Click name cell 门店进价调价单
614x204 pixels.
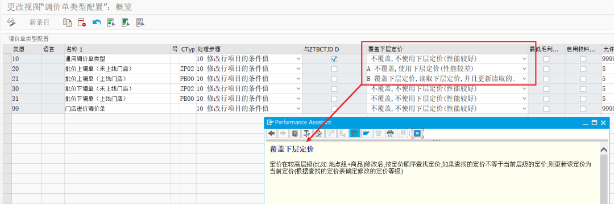pyautogui.click(x=118, y=108)
